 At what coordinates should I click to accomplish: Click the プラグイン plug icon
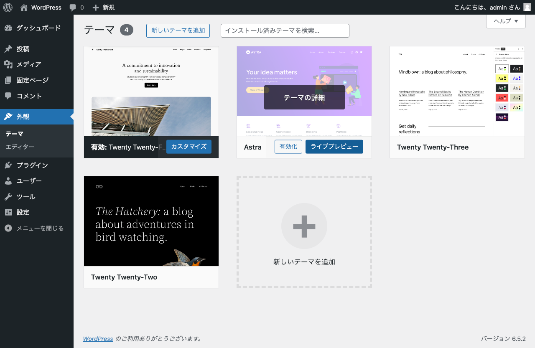pos(8,165)
